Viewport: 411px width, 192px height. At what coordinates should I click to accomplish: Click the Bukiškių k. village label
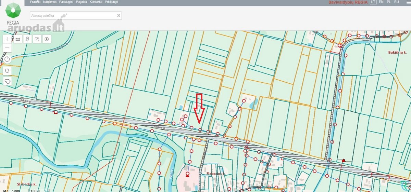[398, 53]
